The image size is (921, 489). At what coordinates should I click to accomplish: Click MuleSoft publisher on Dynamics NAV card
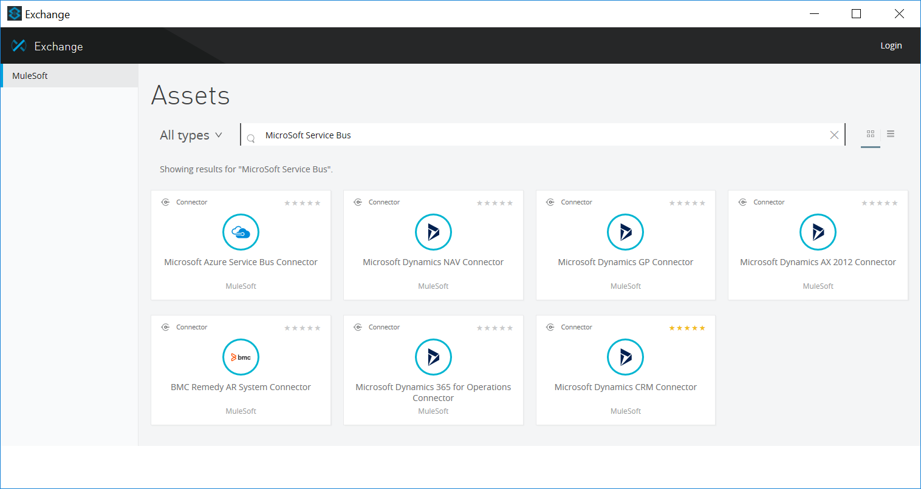point(433,286)
